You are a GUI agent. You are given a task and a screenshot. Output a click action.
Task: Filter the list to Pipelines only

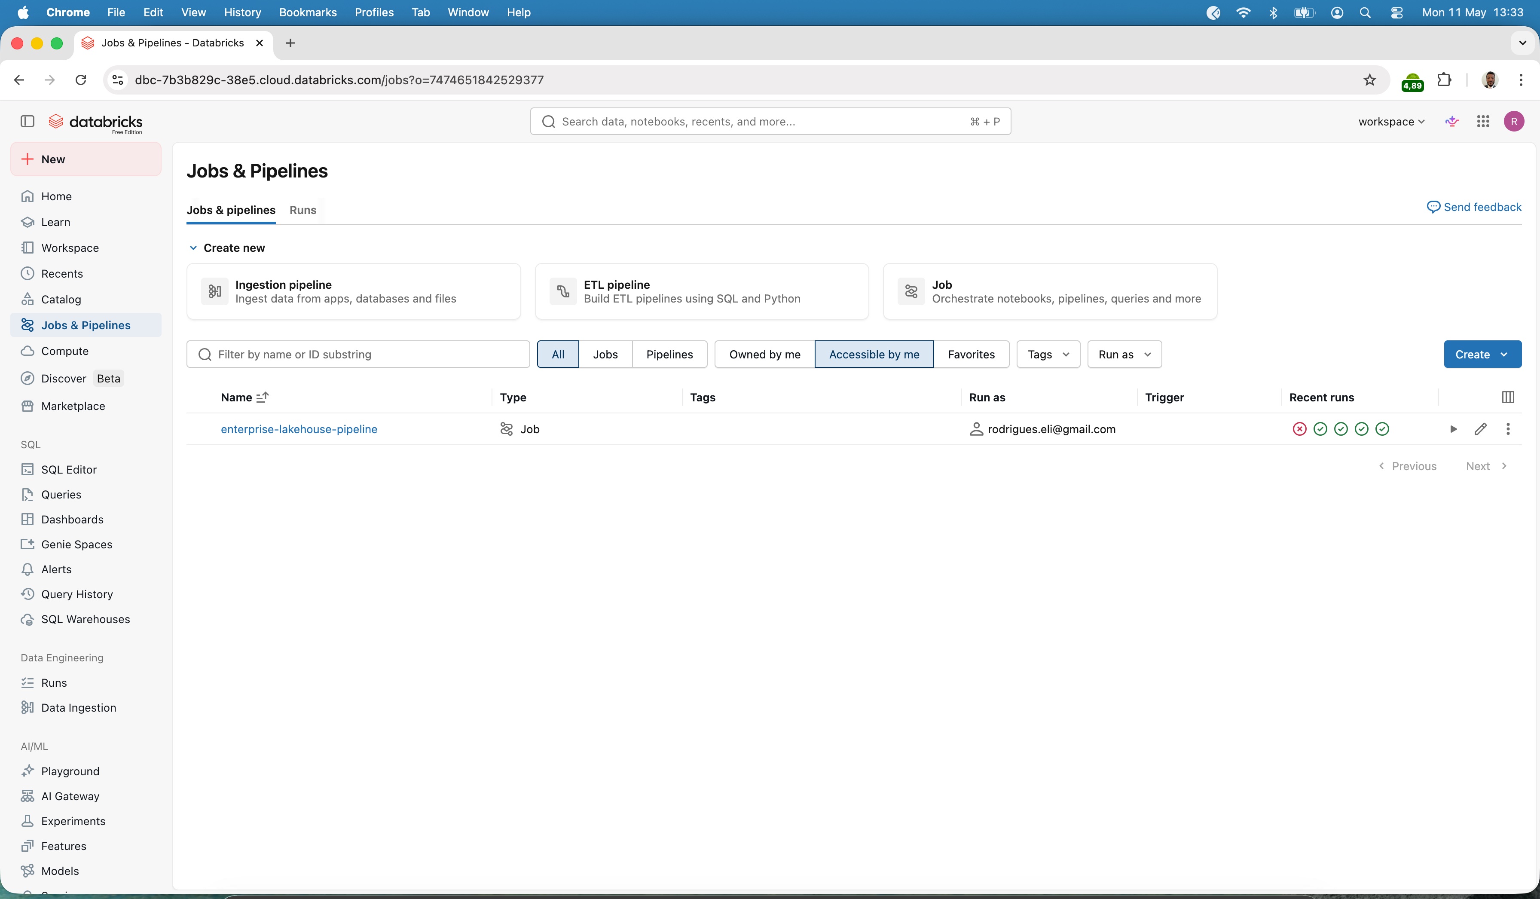click(x=669, y=355)
